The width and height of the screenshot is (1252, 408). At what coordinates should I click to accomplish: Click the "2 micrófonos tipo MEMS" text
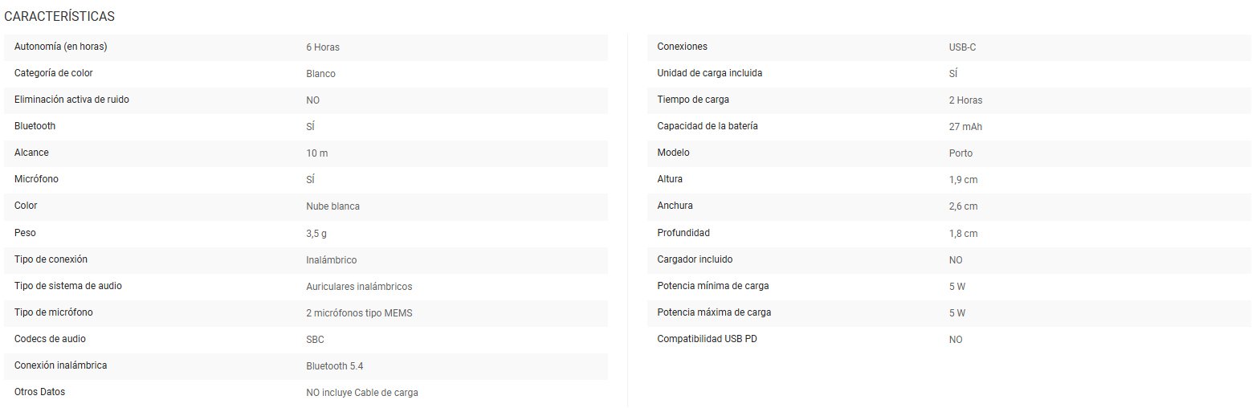tap(359, 313)
